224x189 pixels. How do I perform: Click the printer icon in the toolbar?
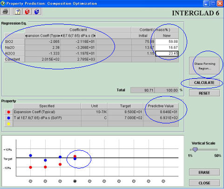pos(5,12)
